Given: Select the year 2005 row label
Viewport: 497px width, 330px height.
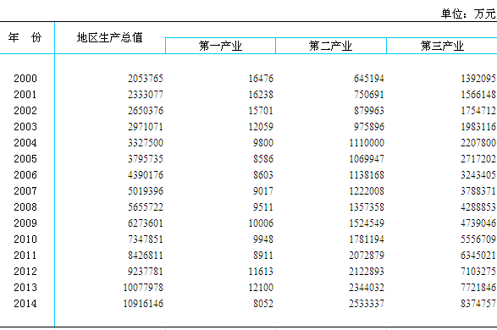Looking at the screenshot, I should tap(25, 159).
